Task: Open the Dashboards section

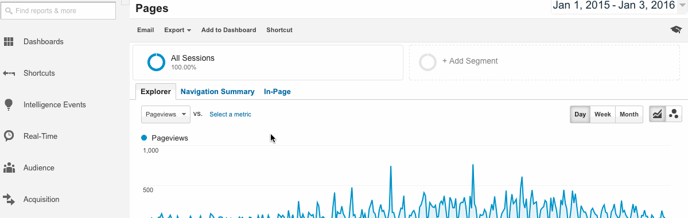Action: (x=44, y=42)
